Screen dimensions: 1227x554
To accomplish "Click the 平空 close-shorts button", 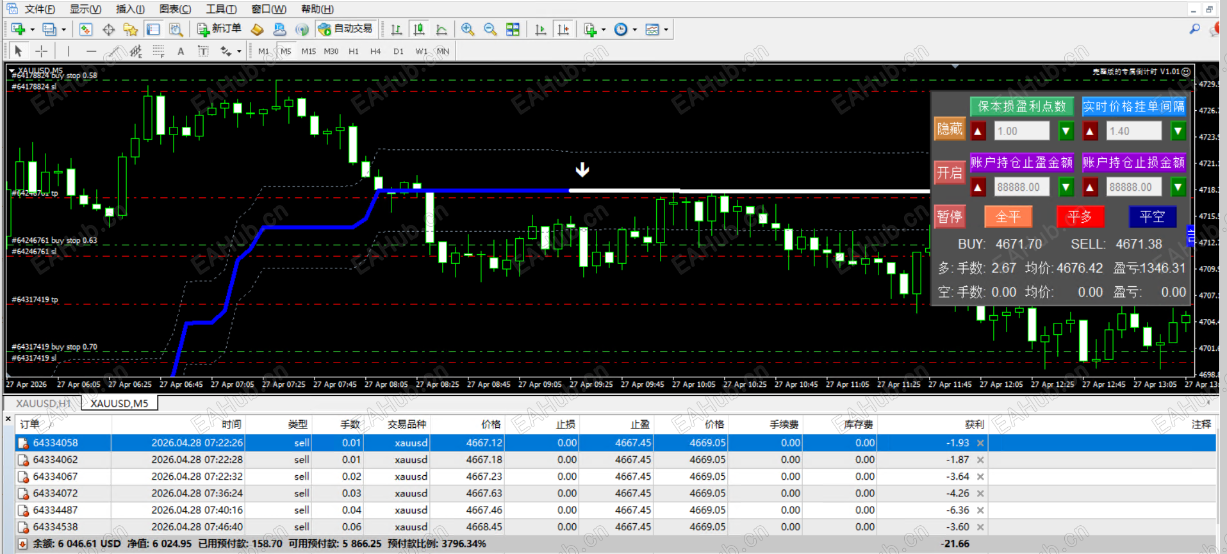I will (x=1152, y=217).
